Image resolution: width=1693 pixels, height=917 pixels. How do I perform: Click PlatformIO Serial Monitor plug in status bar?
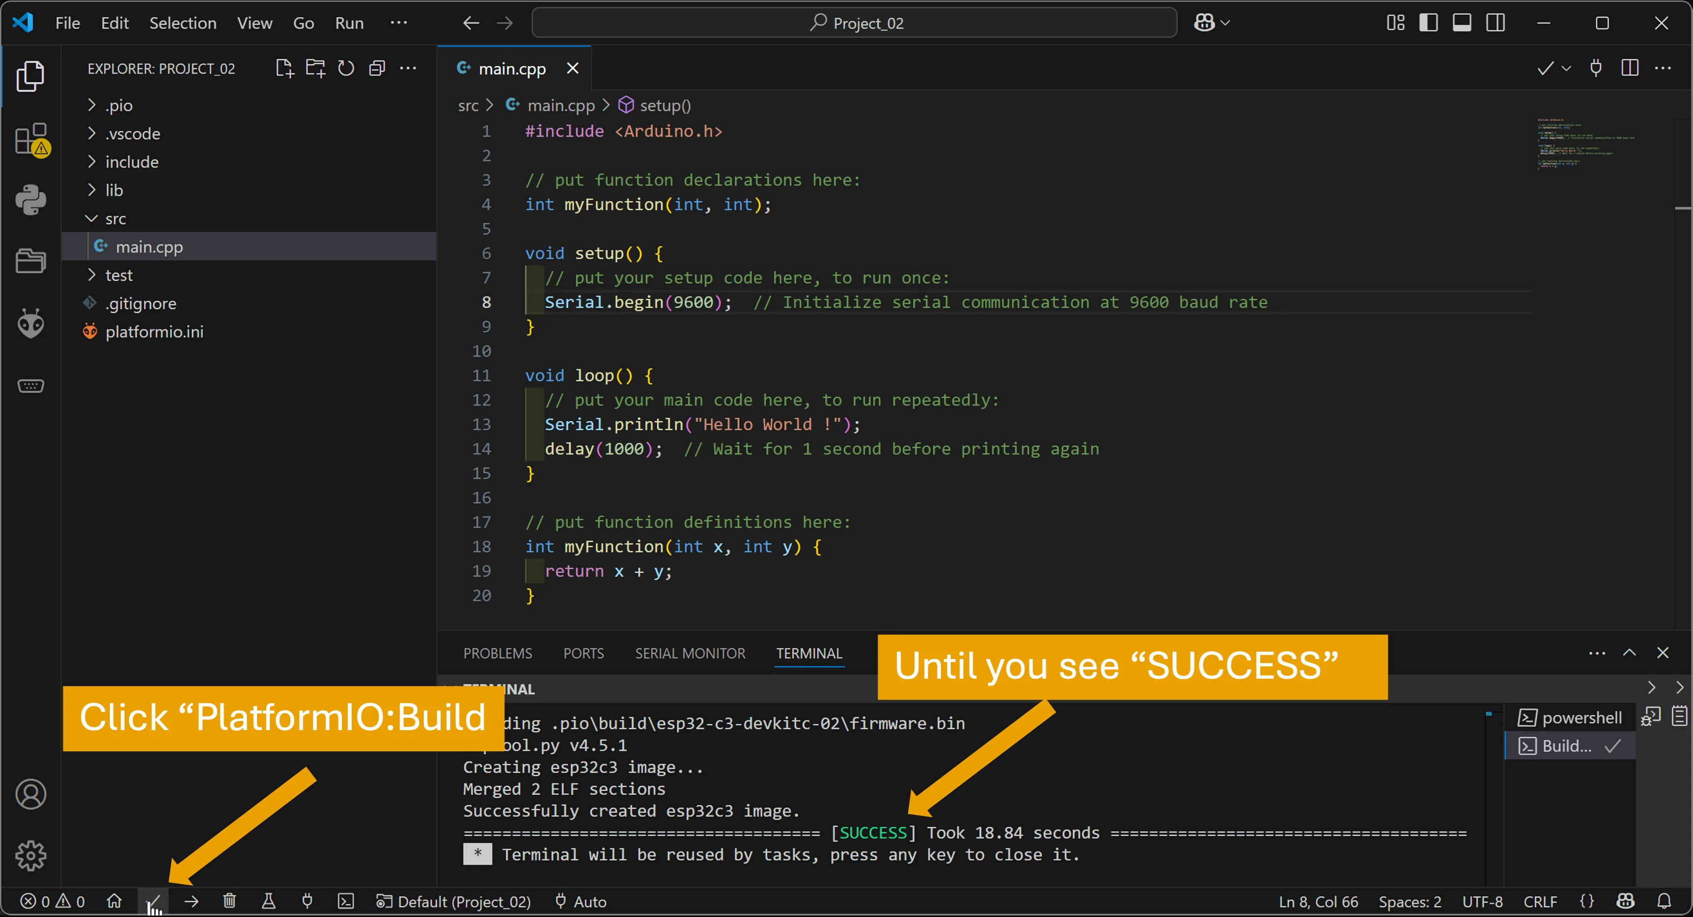(307, 901)
